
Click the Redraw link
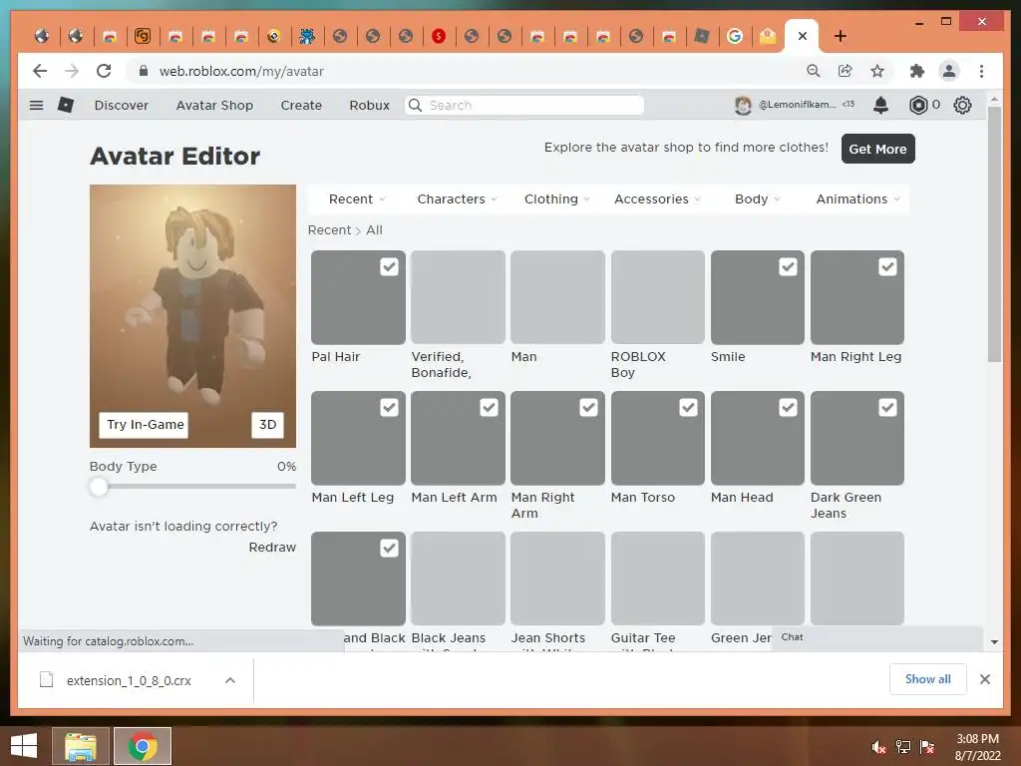click(x=272, y=548)
